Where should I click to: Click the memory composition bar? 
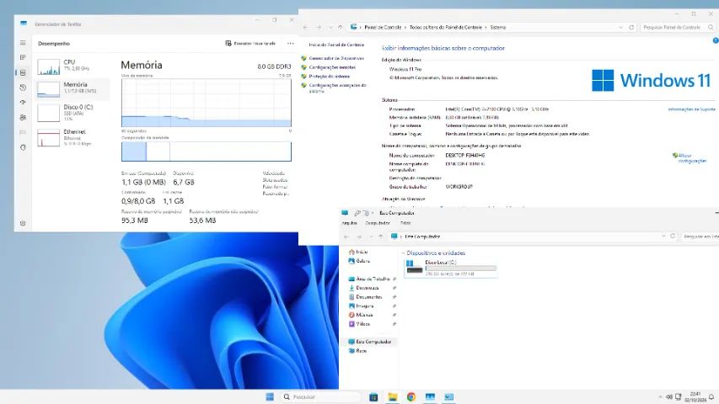[207, 151]
